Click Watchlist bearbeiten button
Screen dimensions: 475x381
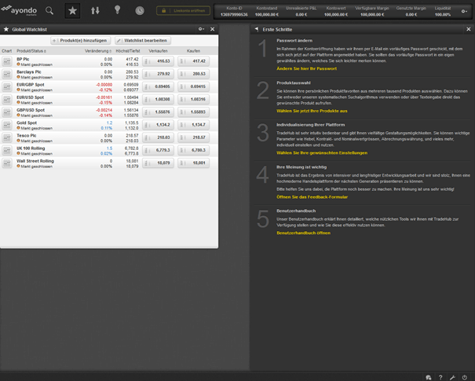pos(143,40)
